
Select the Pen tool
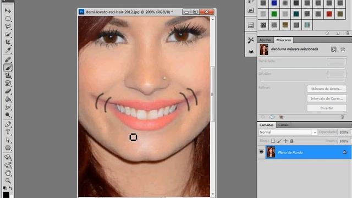click(x=8, y=124)
